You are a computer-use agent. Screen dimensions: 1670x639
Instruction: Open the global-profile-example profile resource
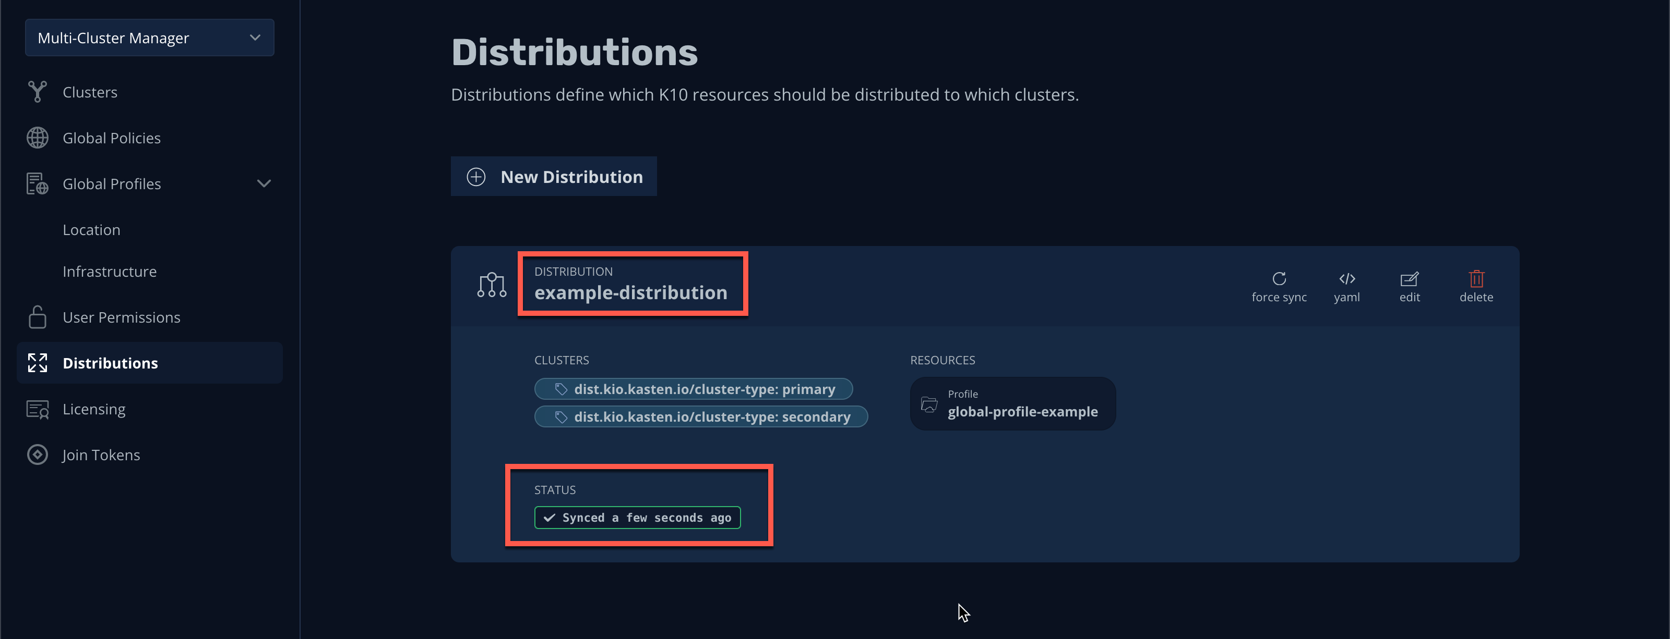point(1012,403)
